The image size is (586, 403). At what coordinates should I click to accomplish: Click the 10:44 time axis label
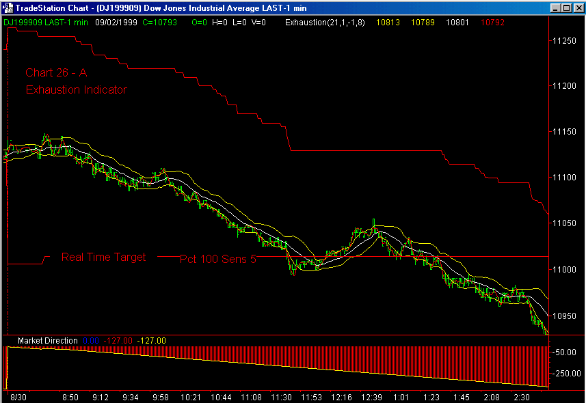pyautogui.click(x=221, y=398)
